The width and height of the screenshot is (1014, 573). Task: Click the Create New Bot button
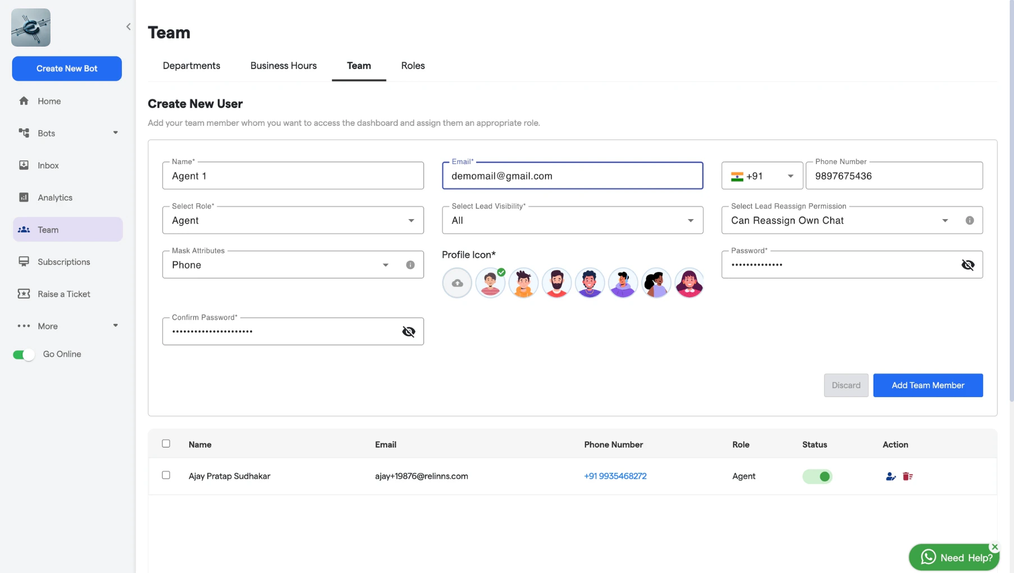(x=67, y=69)
